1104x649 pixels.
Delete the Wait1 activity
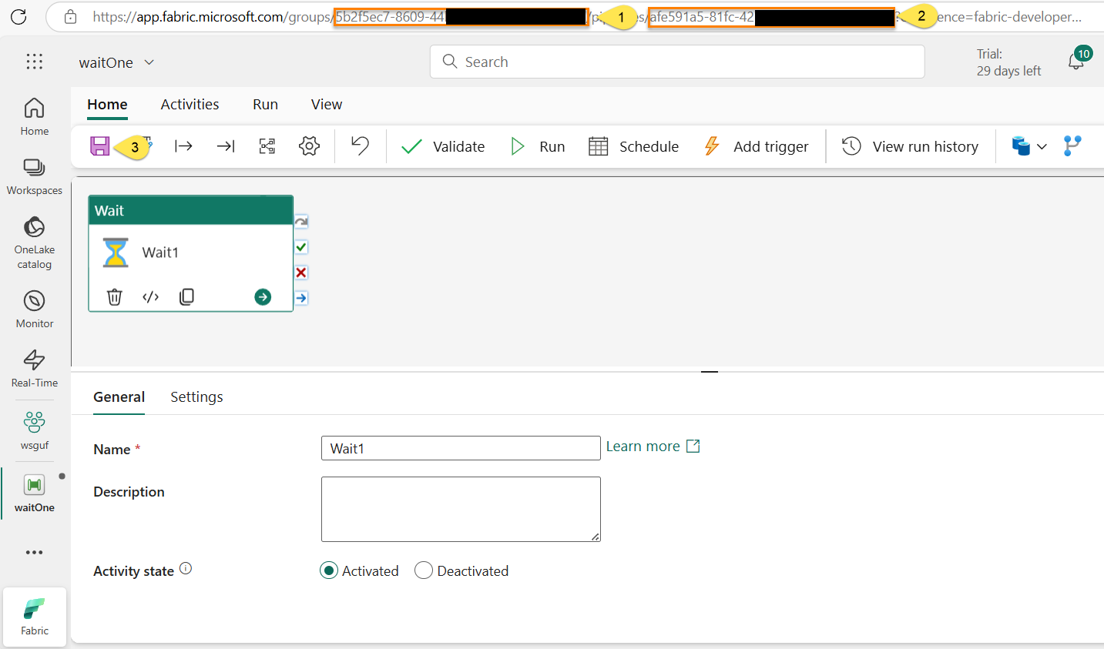tap(115, 296)
